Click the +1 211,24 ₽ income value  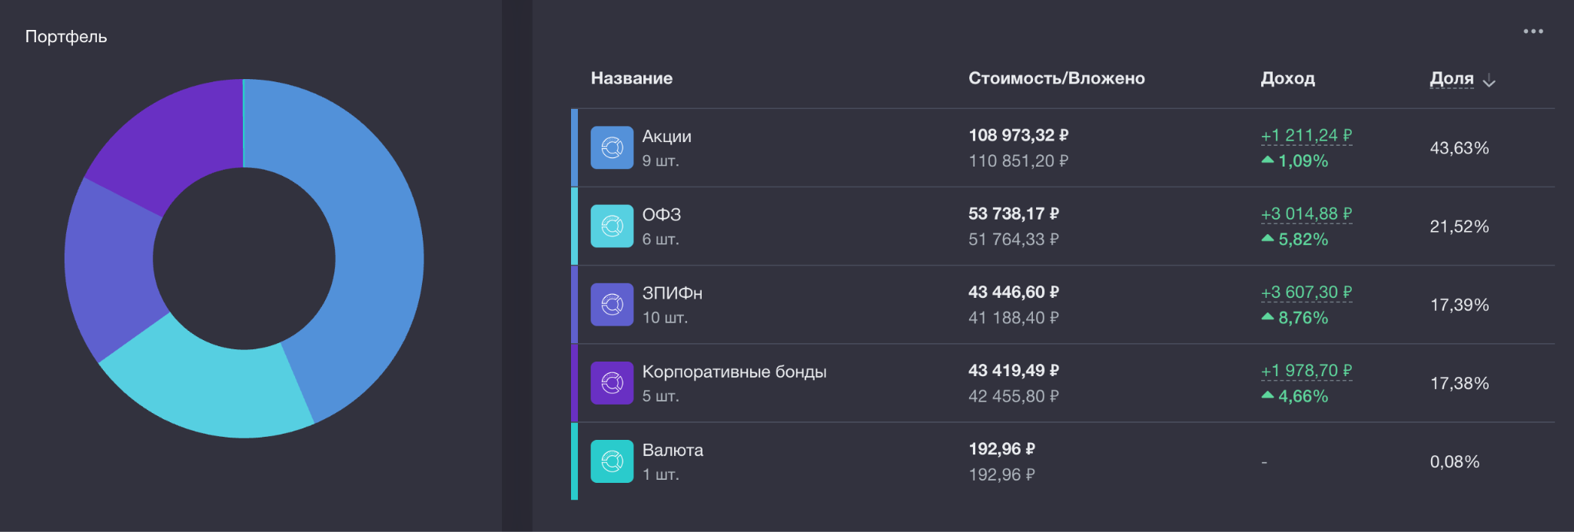pos(1306,136)
